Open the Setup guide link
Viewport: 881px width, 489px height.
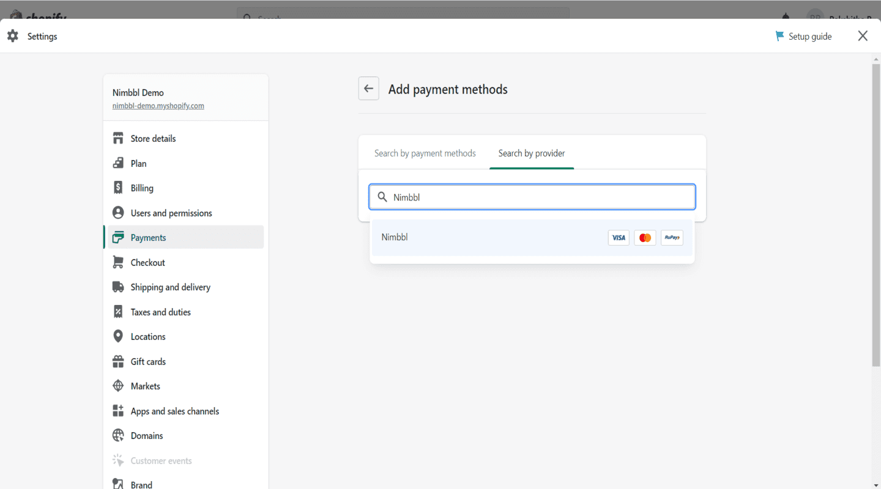[x=809, y=37]
